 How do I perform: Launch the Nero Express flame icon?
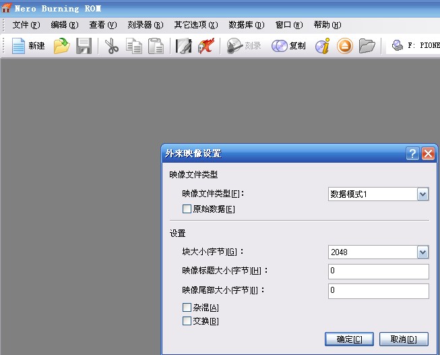(x=206, y=46)
